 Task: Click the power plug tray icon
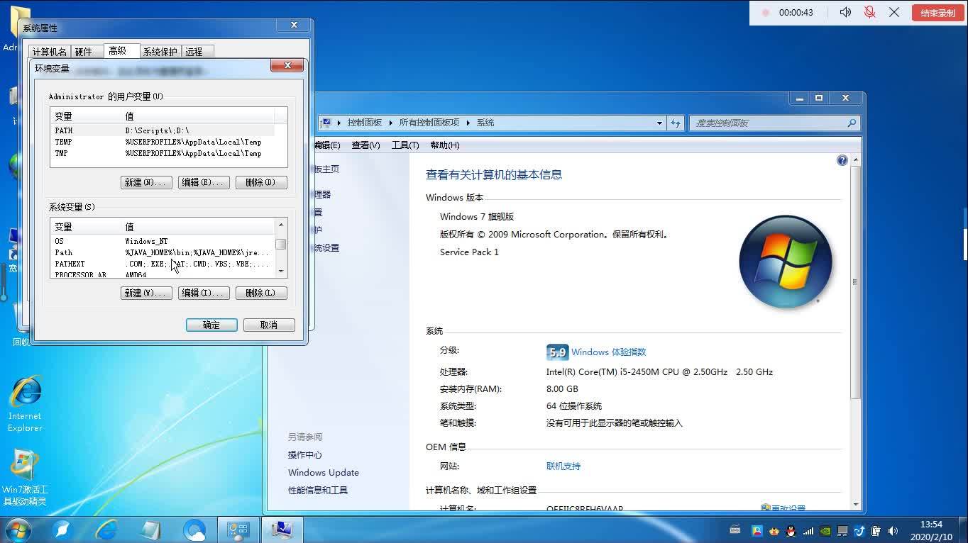click(x=876, y=530)
